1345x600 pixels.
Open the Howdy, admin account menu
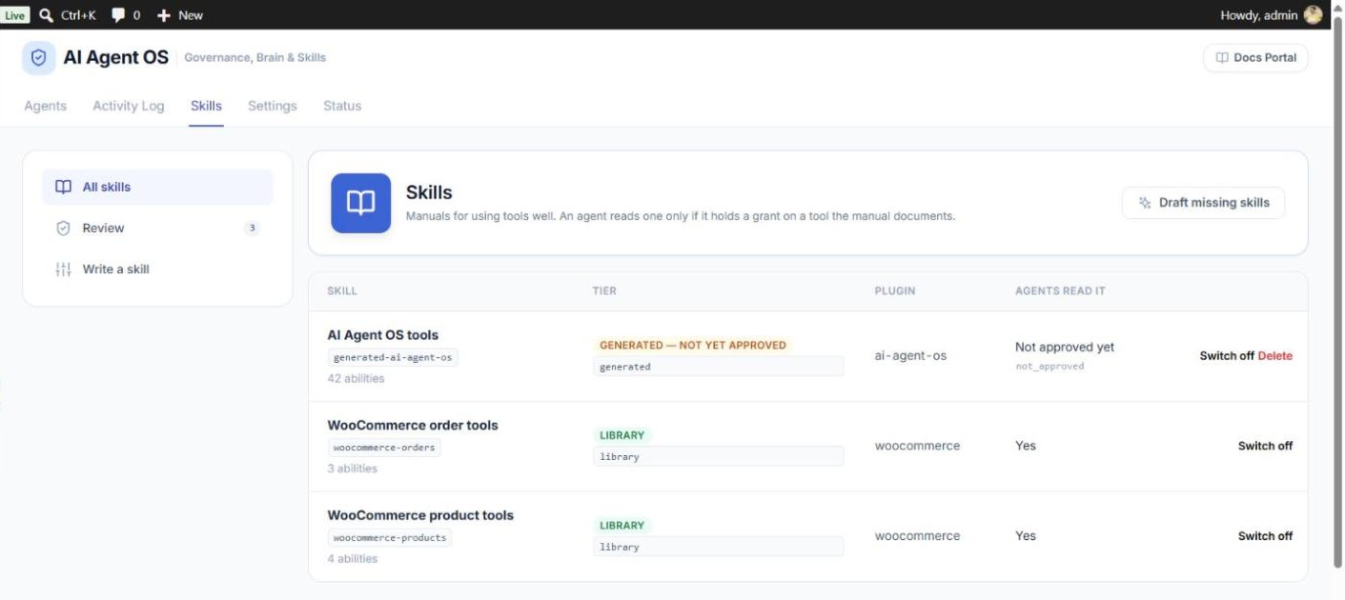[x=1272, y=15]
